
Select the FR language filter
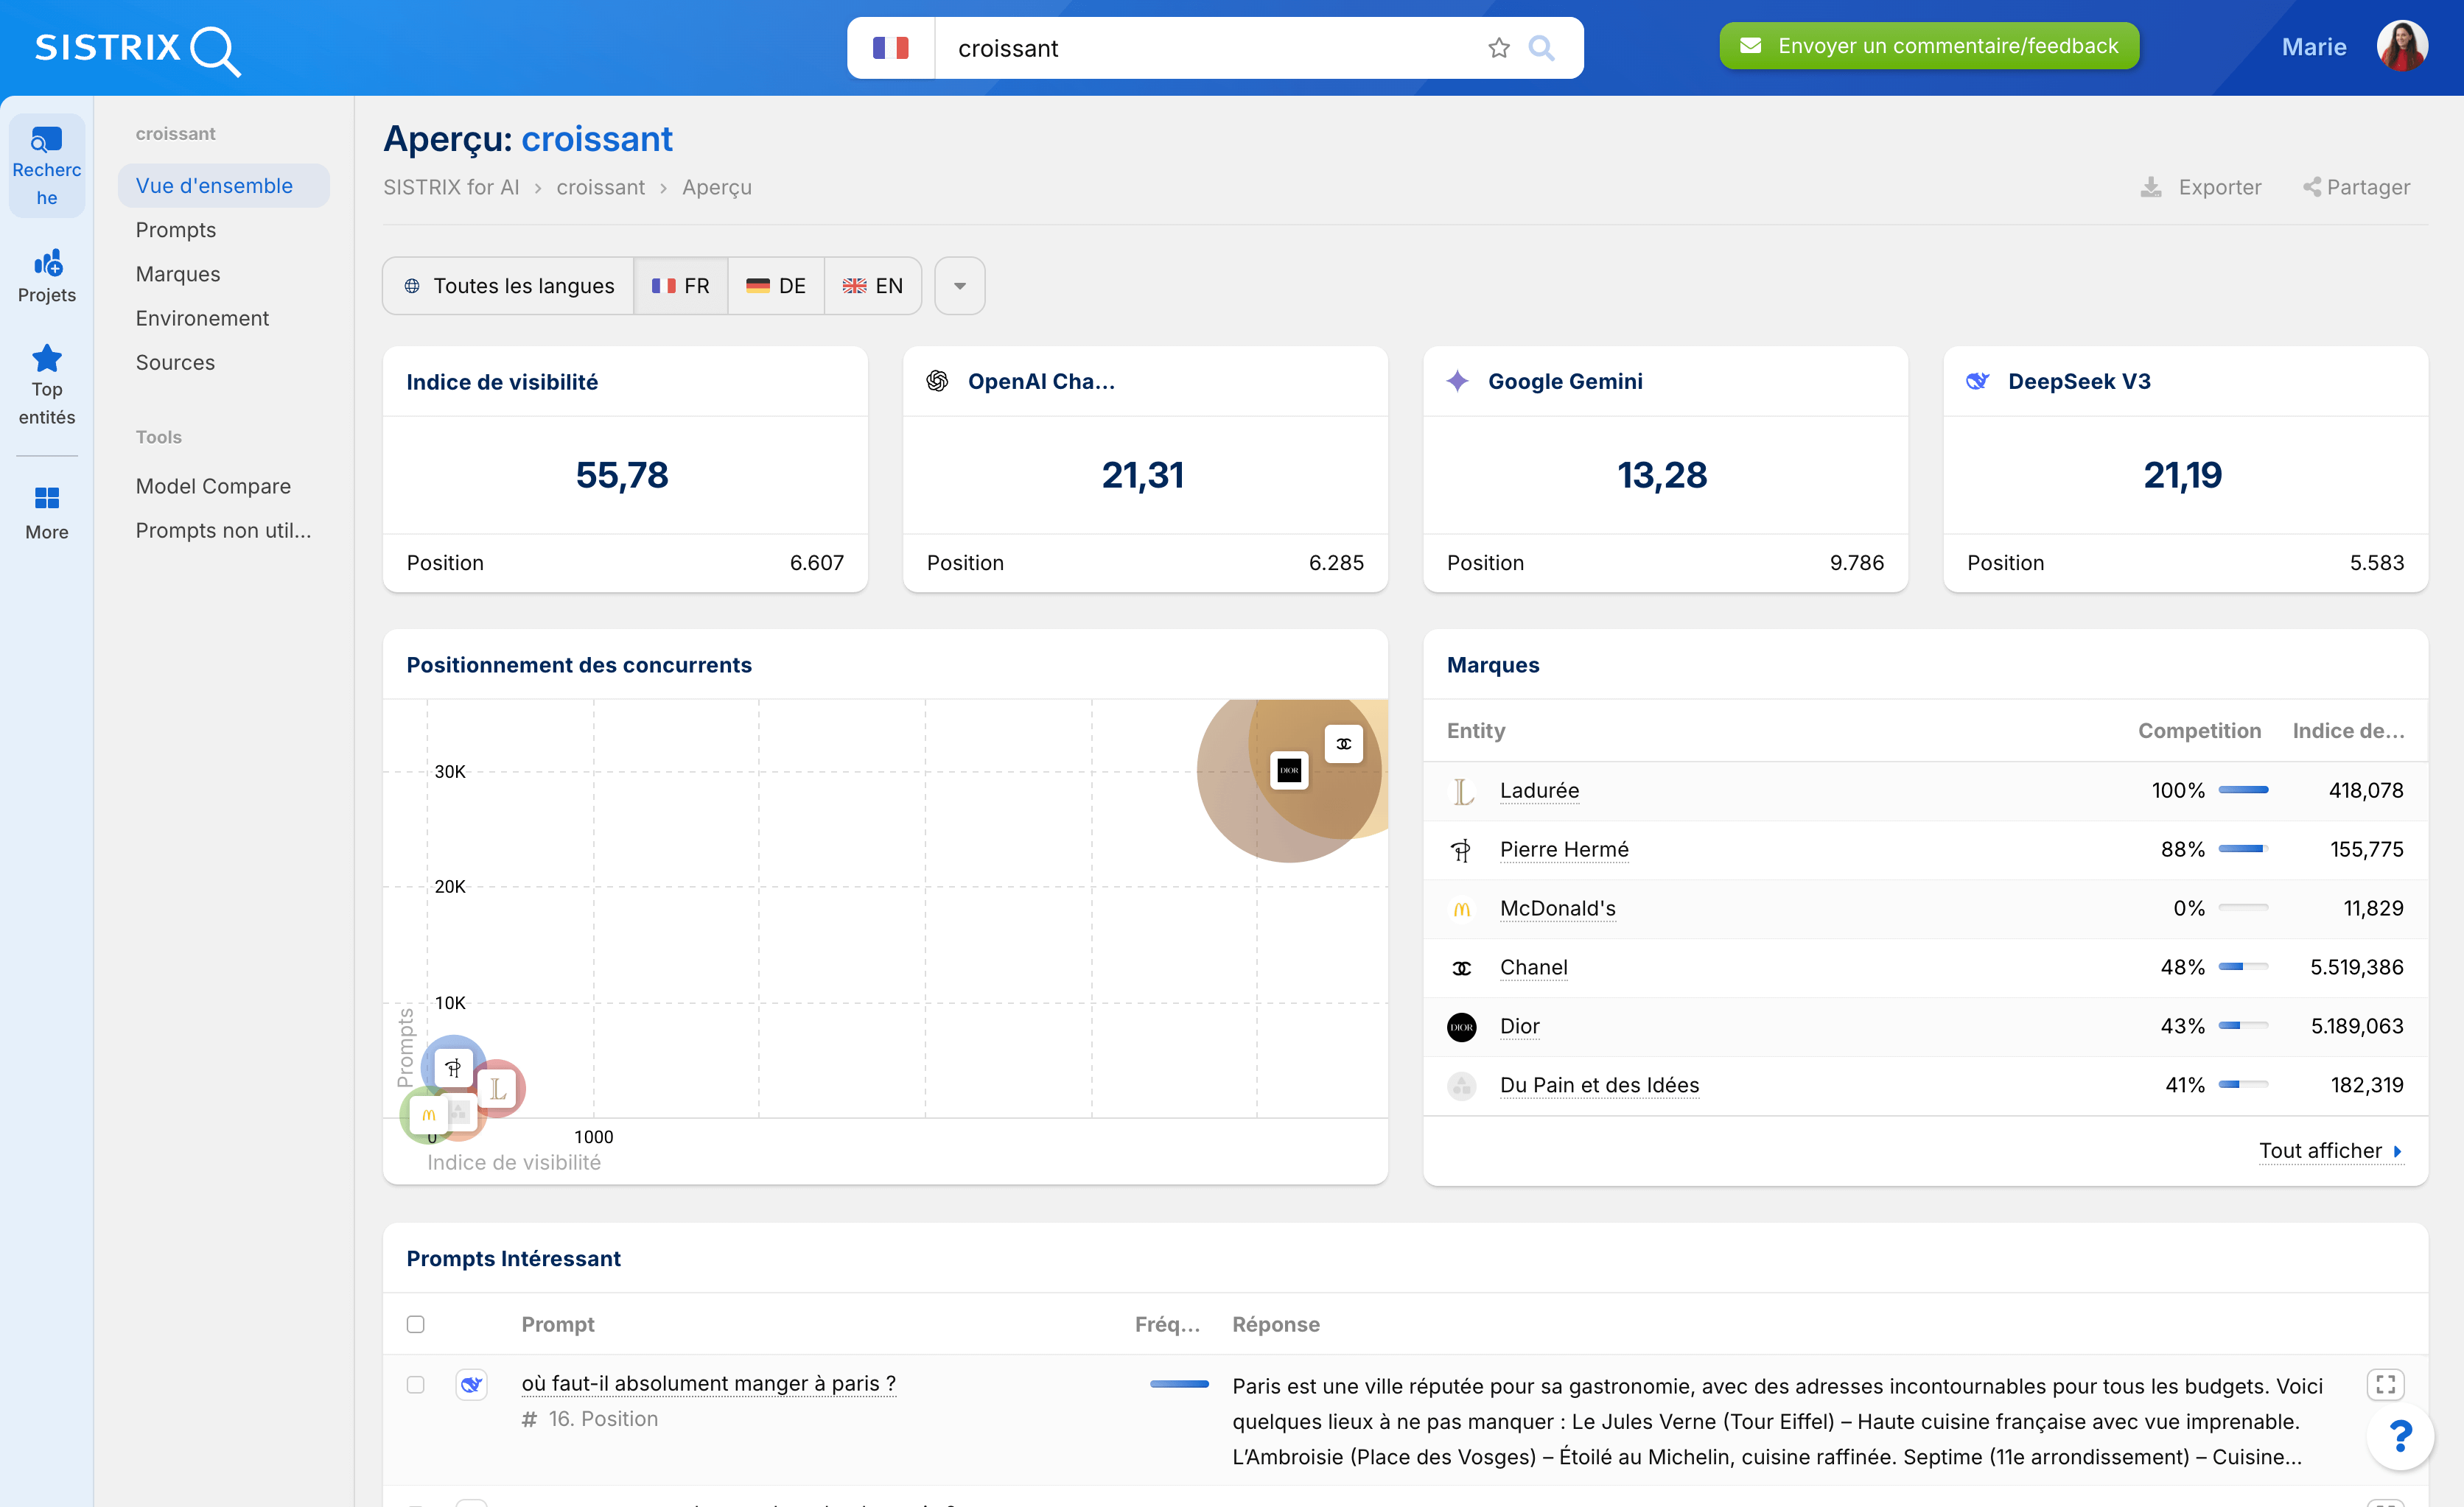coord(680,286)
